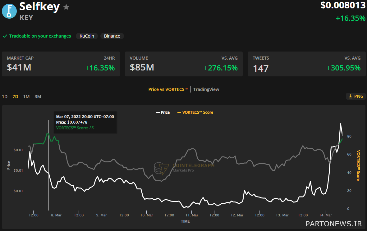Click the +305.95% tweets vs. avg figure
Screen dimensions: 367x231
343,68
